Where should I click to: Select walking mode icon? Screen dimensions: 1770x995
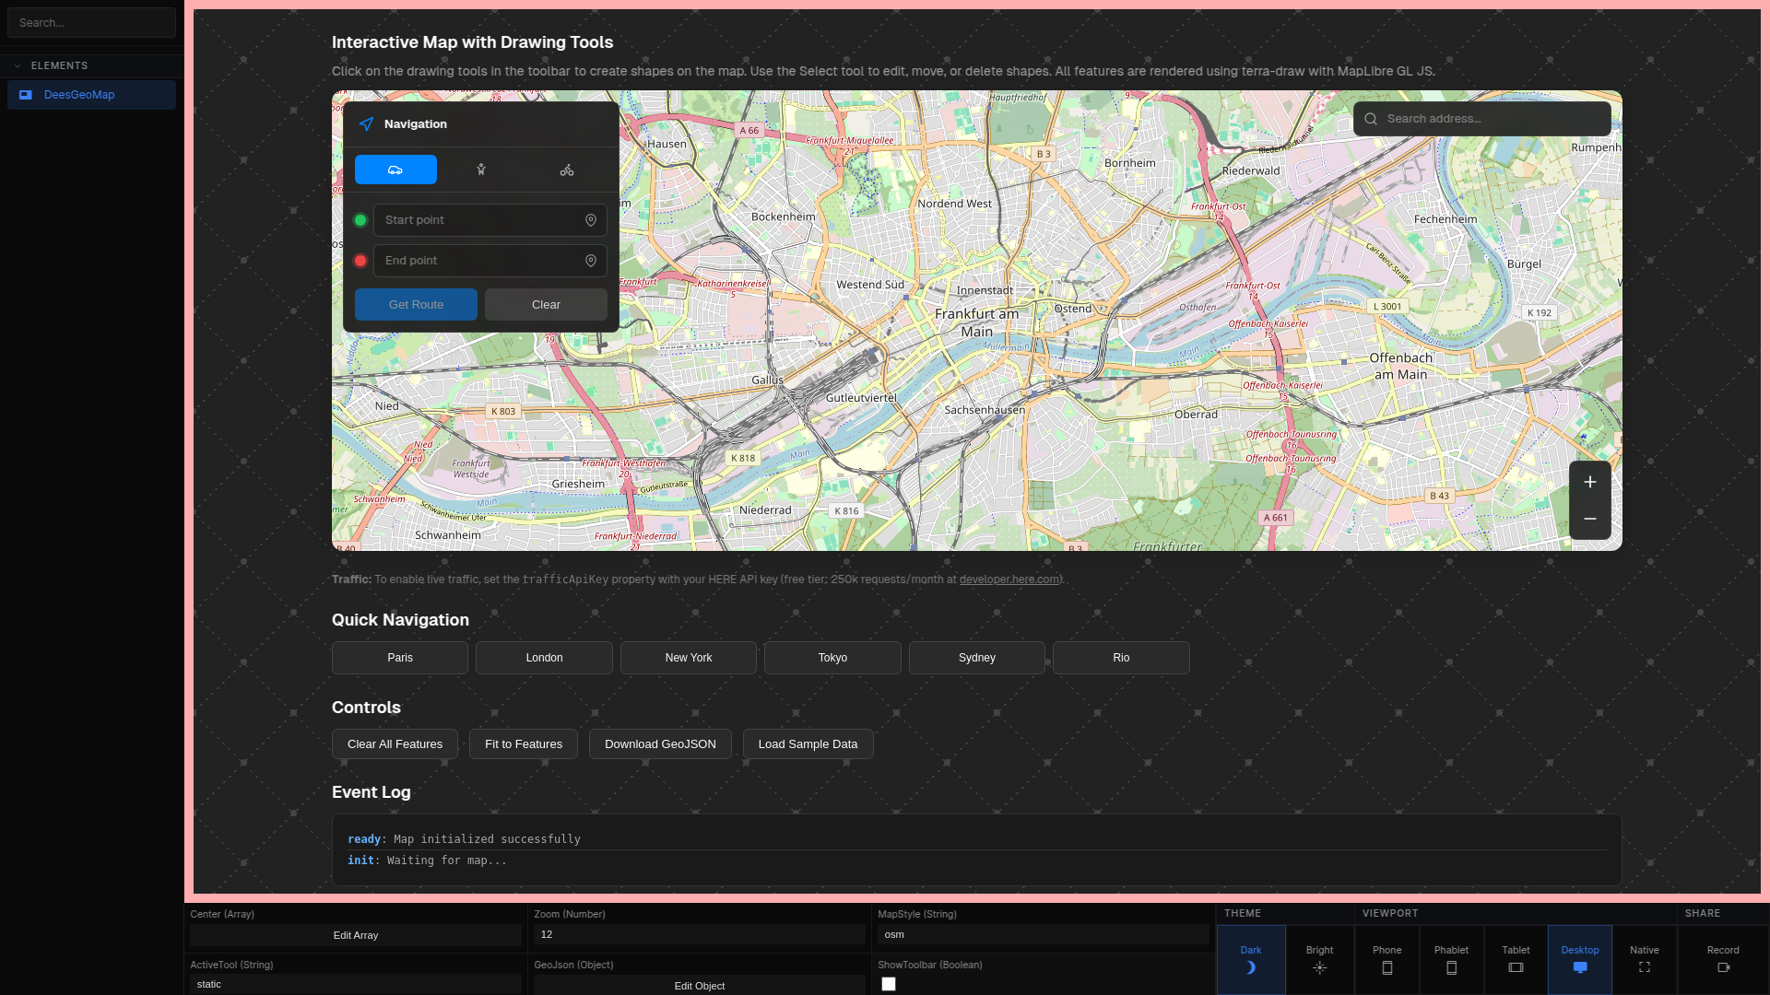coord(481,170)
